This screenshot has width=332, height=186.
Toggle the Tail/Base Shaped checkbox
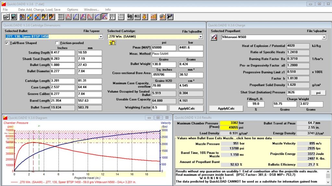point(7,43)
